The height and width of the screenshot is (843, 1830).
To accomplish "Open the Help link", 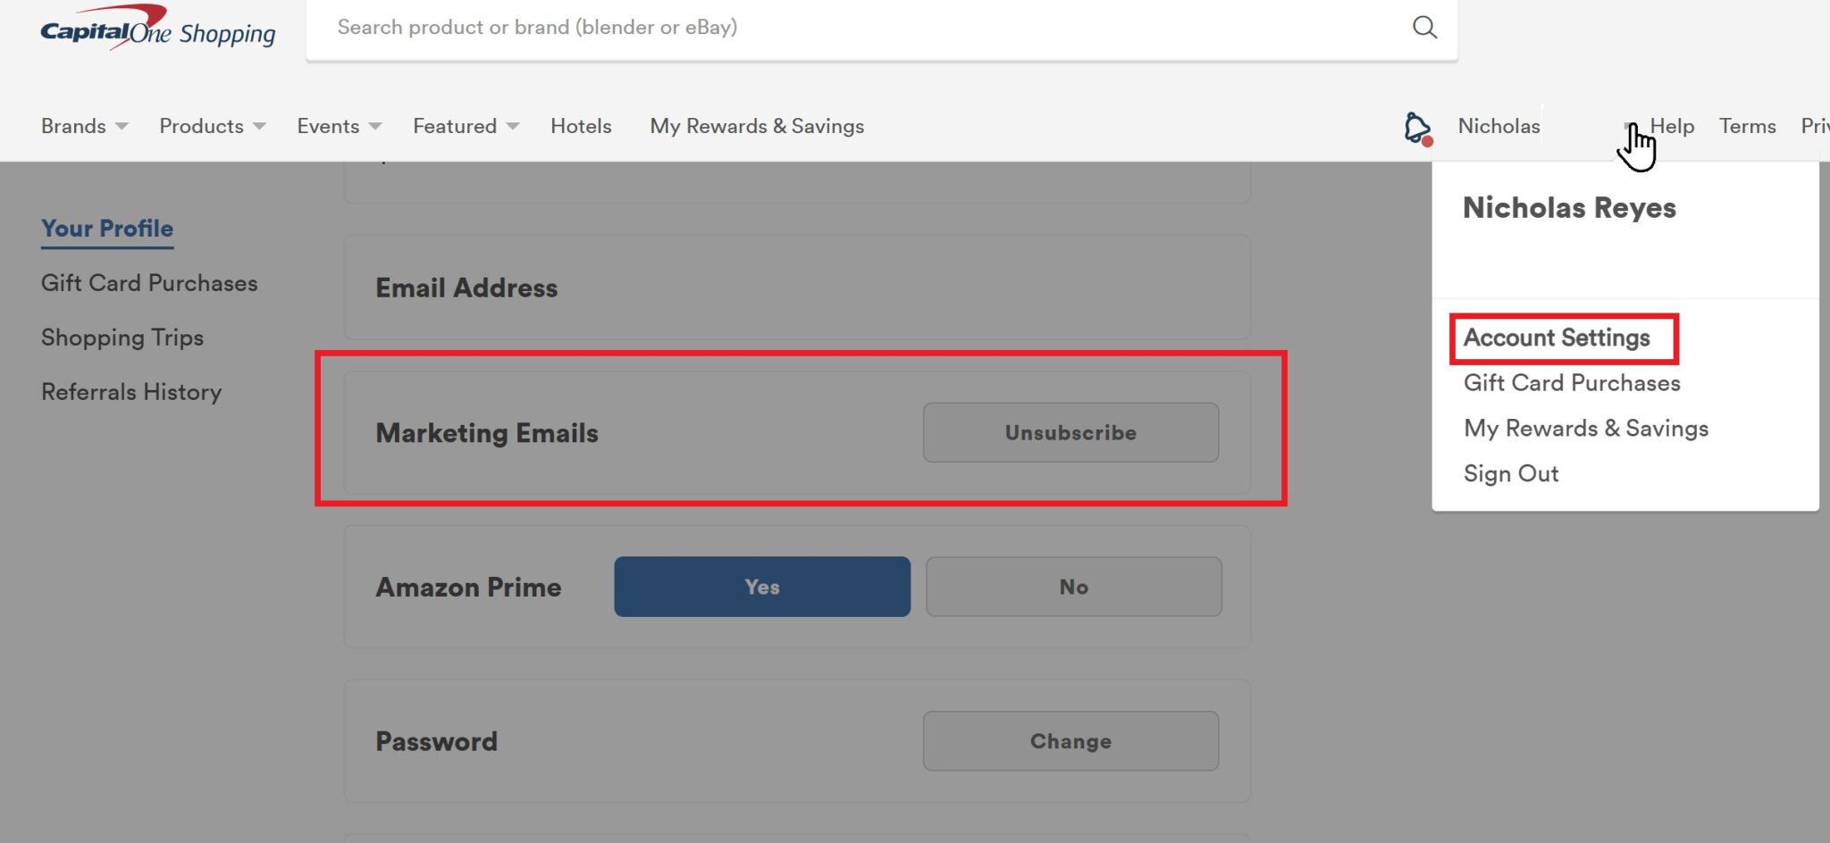I will point(1672,127).
